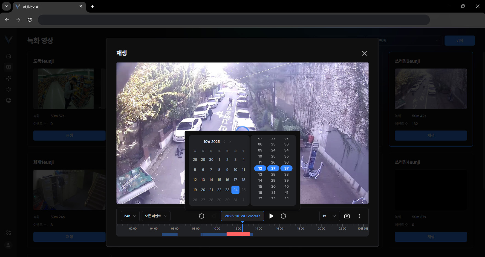This screenshot has width=485, height=257.
Task: Pick hour 14 in time picker
Action: [x=260, y=181]
